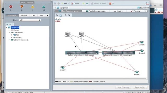Image resolution: width=167 pixels, height=93 pixels.
Task: Switch to the LAN tab
Action: point(33,16)
